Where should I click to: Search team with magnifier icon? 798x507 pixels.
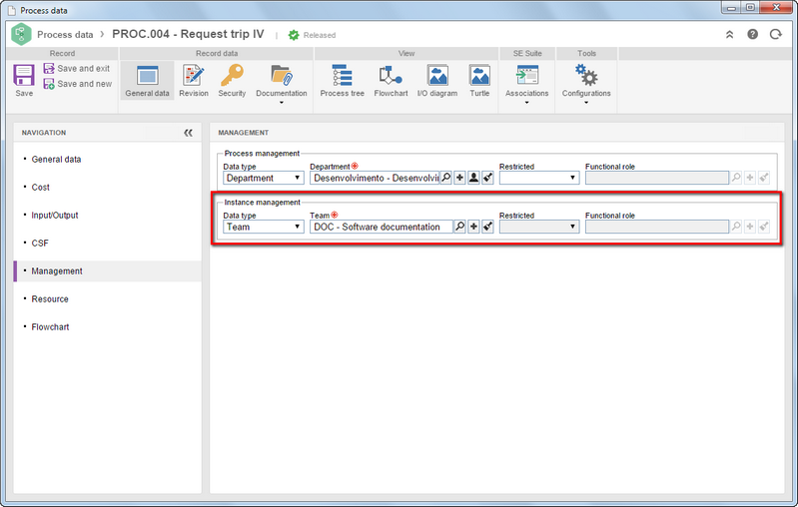(459, 227)
